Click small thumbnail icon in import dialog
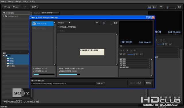 [97, 23]
